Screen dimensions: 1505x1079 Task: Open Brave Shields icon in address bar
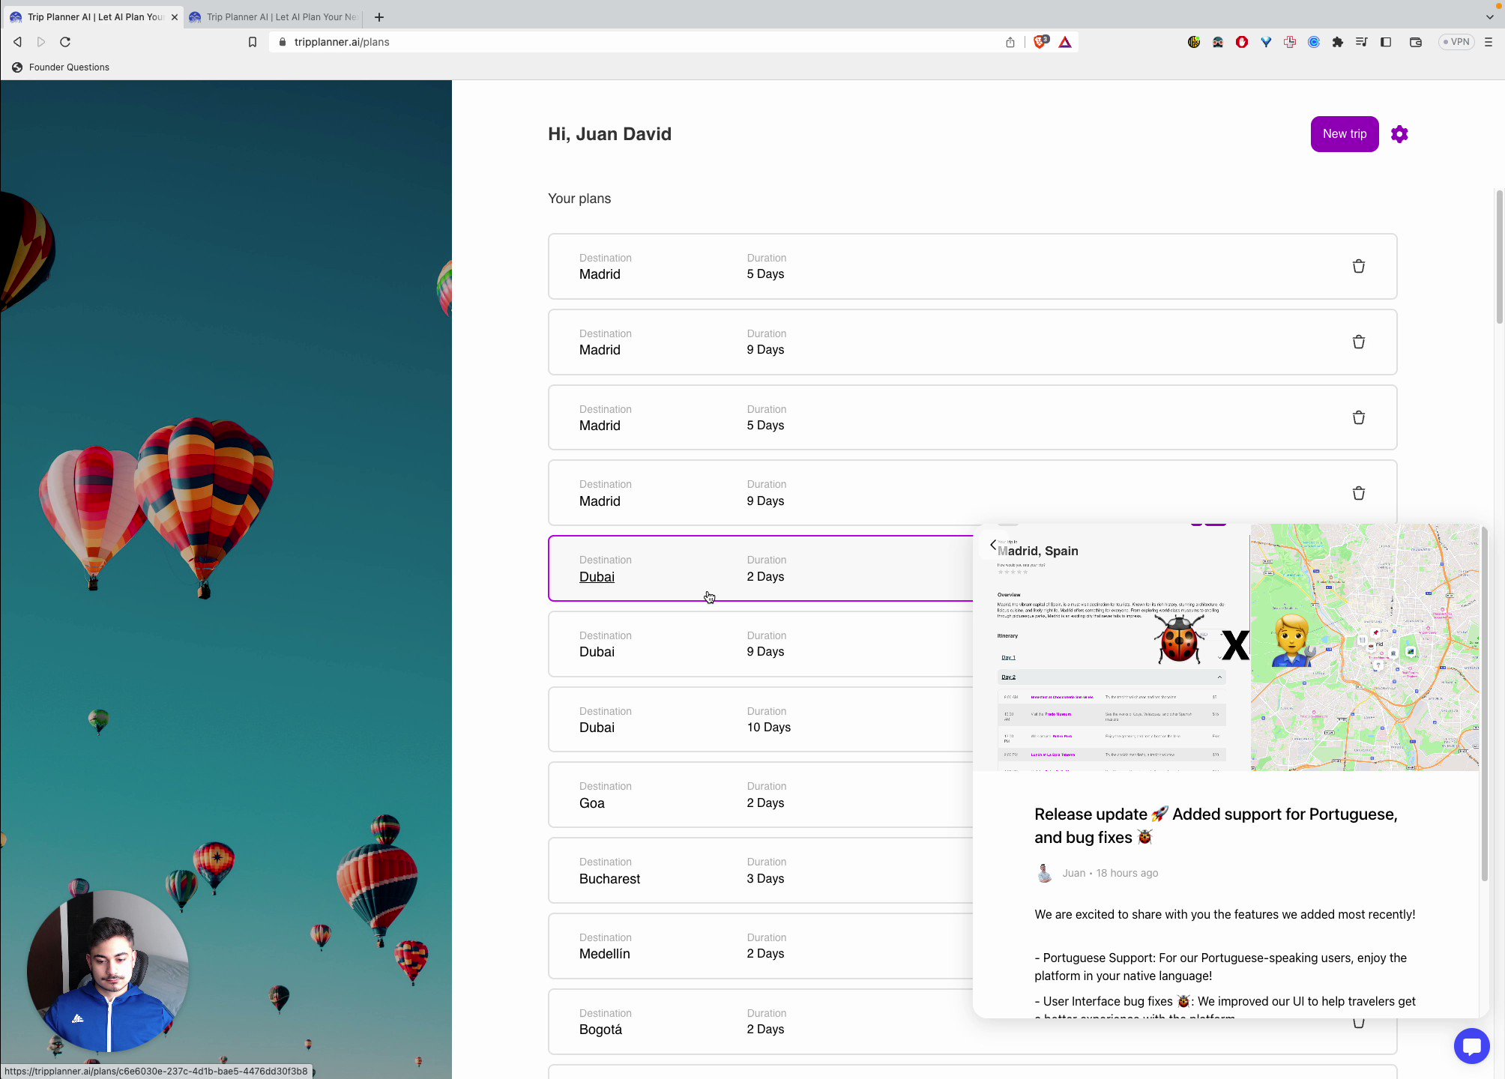point(1040,42)
